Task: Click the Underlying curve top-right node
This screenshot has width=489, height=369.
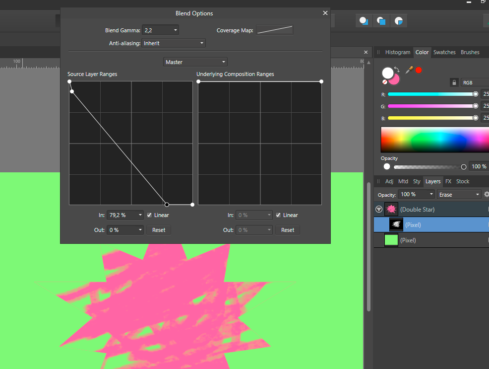Action: tap(321, 81)
